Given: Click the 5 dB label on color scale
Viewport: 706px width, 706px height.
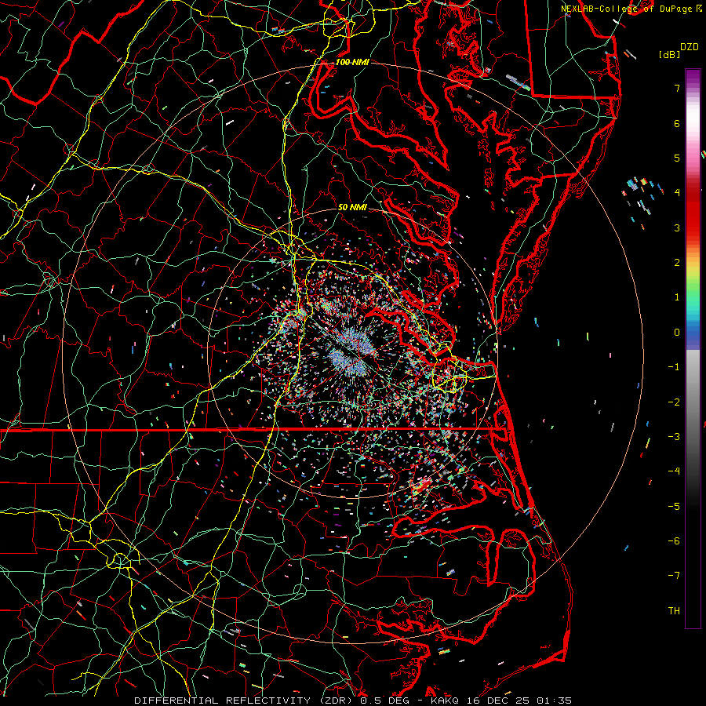Looking at the screenshot, I should (677, 158).
